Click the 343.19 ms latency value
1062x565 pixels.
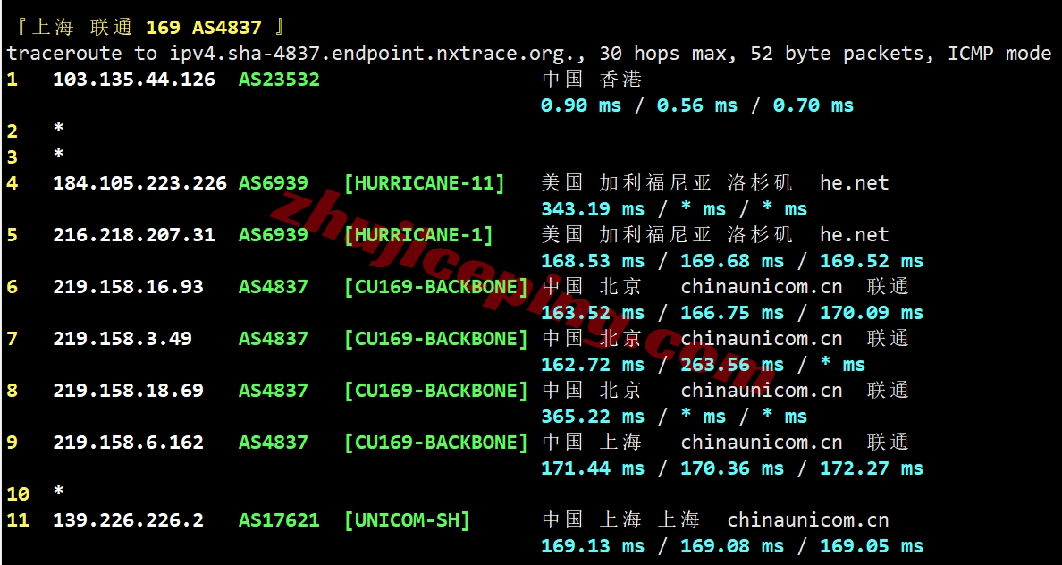click(x=592, y=209)
